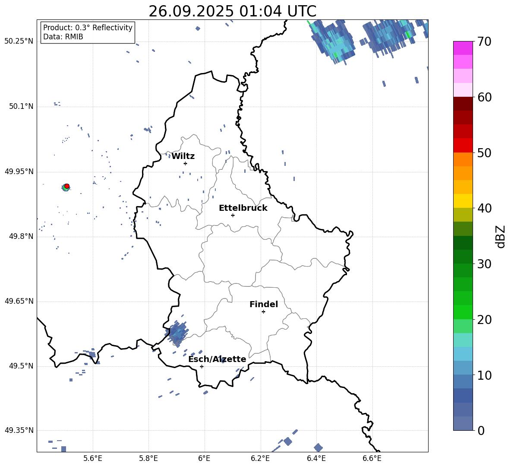The width and height of the screenshot is (511, 467).
Task: Click the 10 label on colorbar
Action: coord(484,375)
